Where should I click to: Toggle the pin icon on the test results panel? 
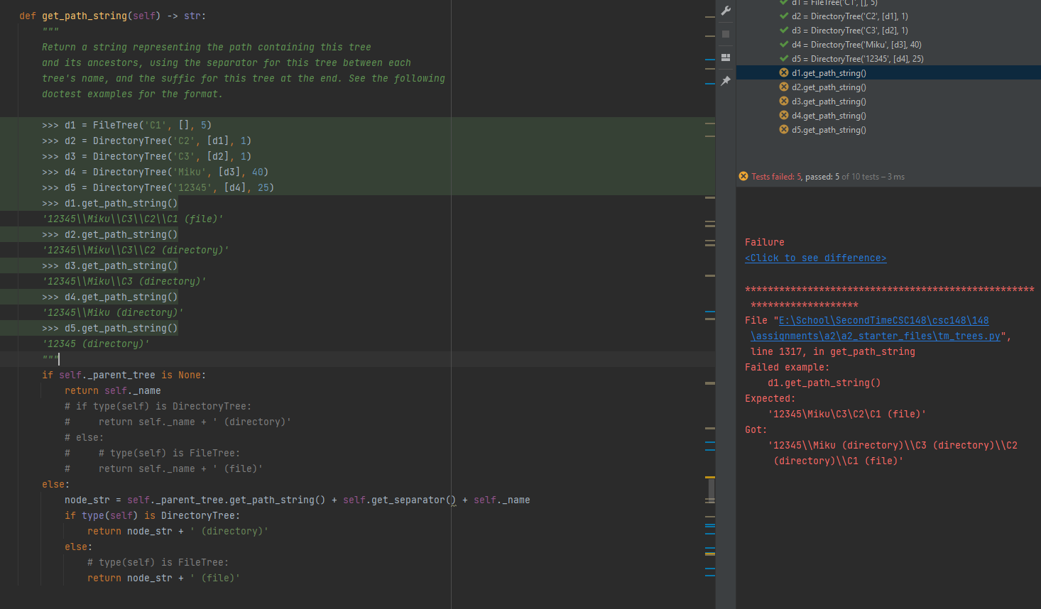tap(725, 80)
